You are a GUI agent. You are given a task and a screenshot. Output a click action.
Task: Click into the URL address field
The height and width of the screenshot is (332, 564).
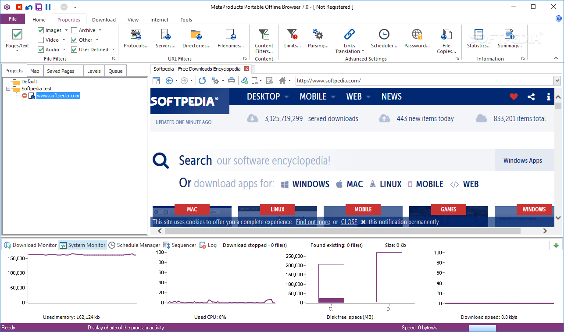pos(424,81)
